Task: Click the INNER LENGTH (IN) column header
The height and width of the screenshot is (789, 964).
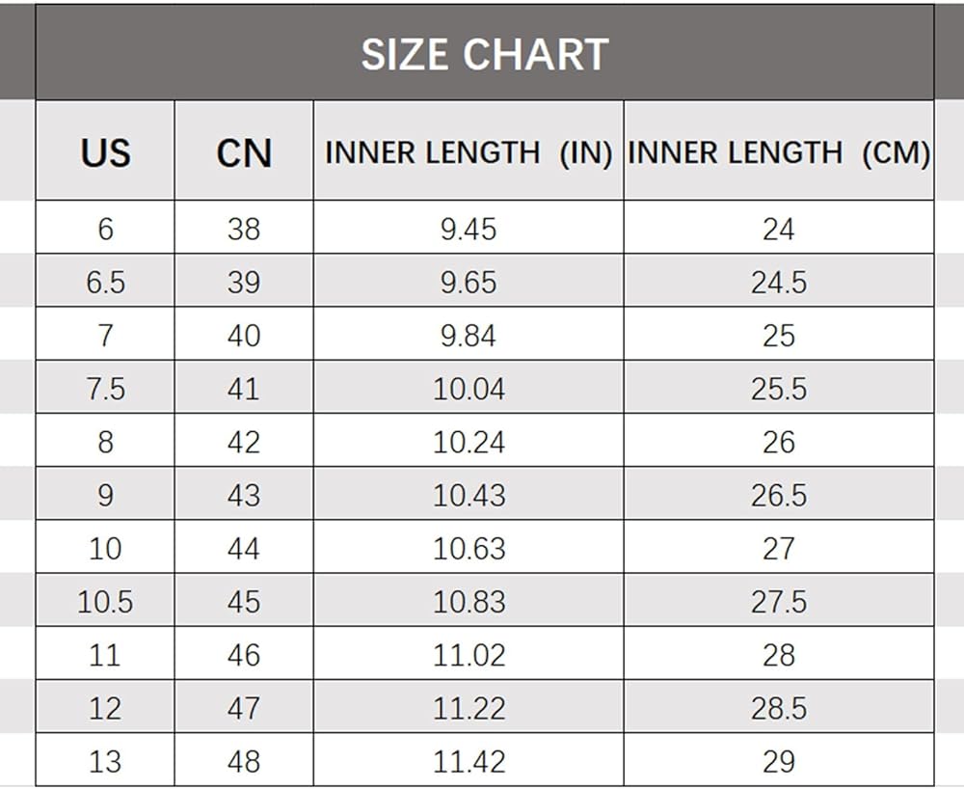Action: tap(469, 152)
